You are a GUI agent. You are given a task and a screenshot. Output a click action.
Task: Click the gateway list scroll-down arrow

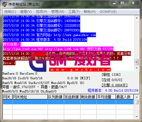pos(137,117)
